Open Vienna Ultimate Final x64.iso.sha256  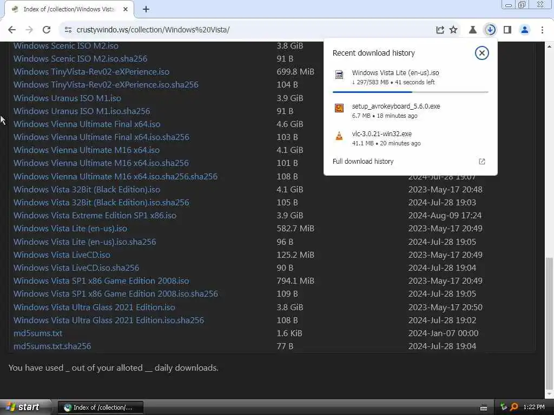click(x=101, y=137)
